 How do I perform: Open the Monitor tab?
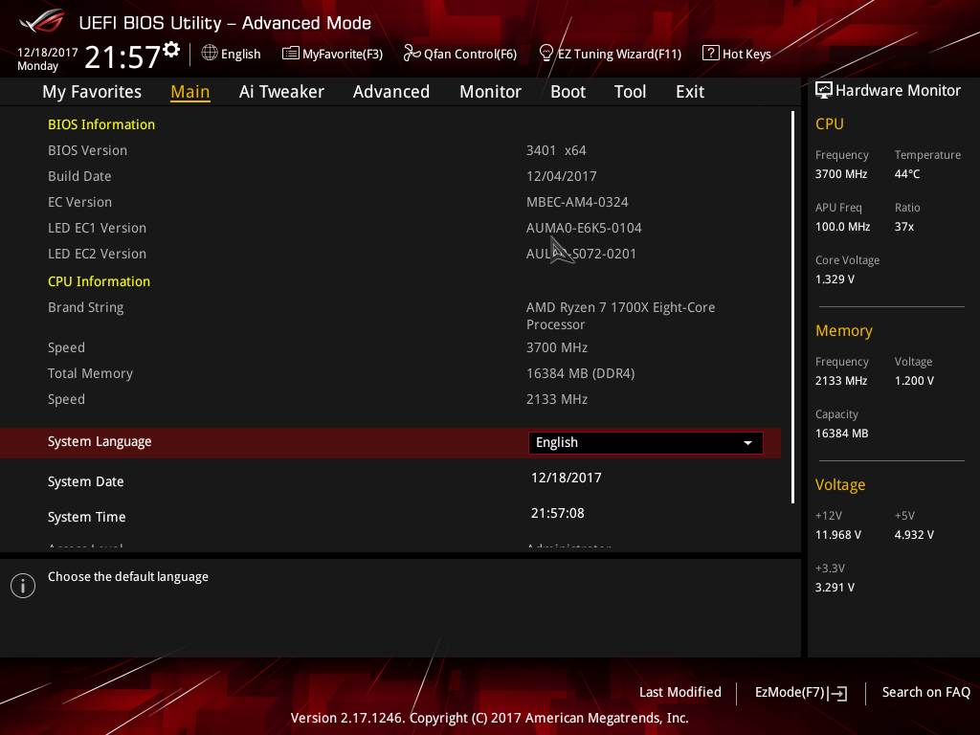[491, 92]
